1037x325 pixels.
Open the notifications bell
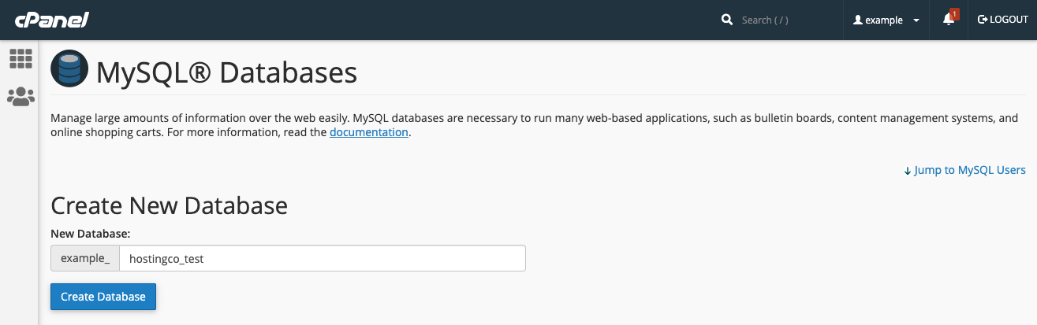(948, 20)
